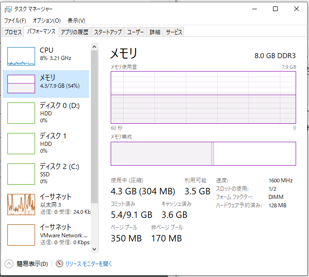Viewport: 309px width, 277px height.
Task: Click the sidebar scroll up arrow
Action: [x=94, y=47]
